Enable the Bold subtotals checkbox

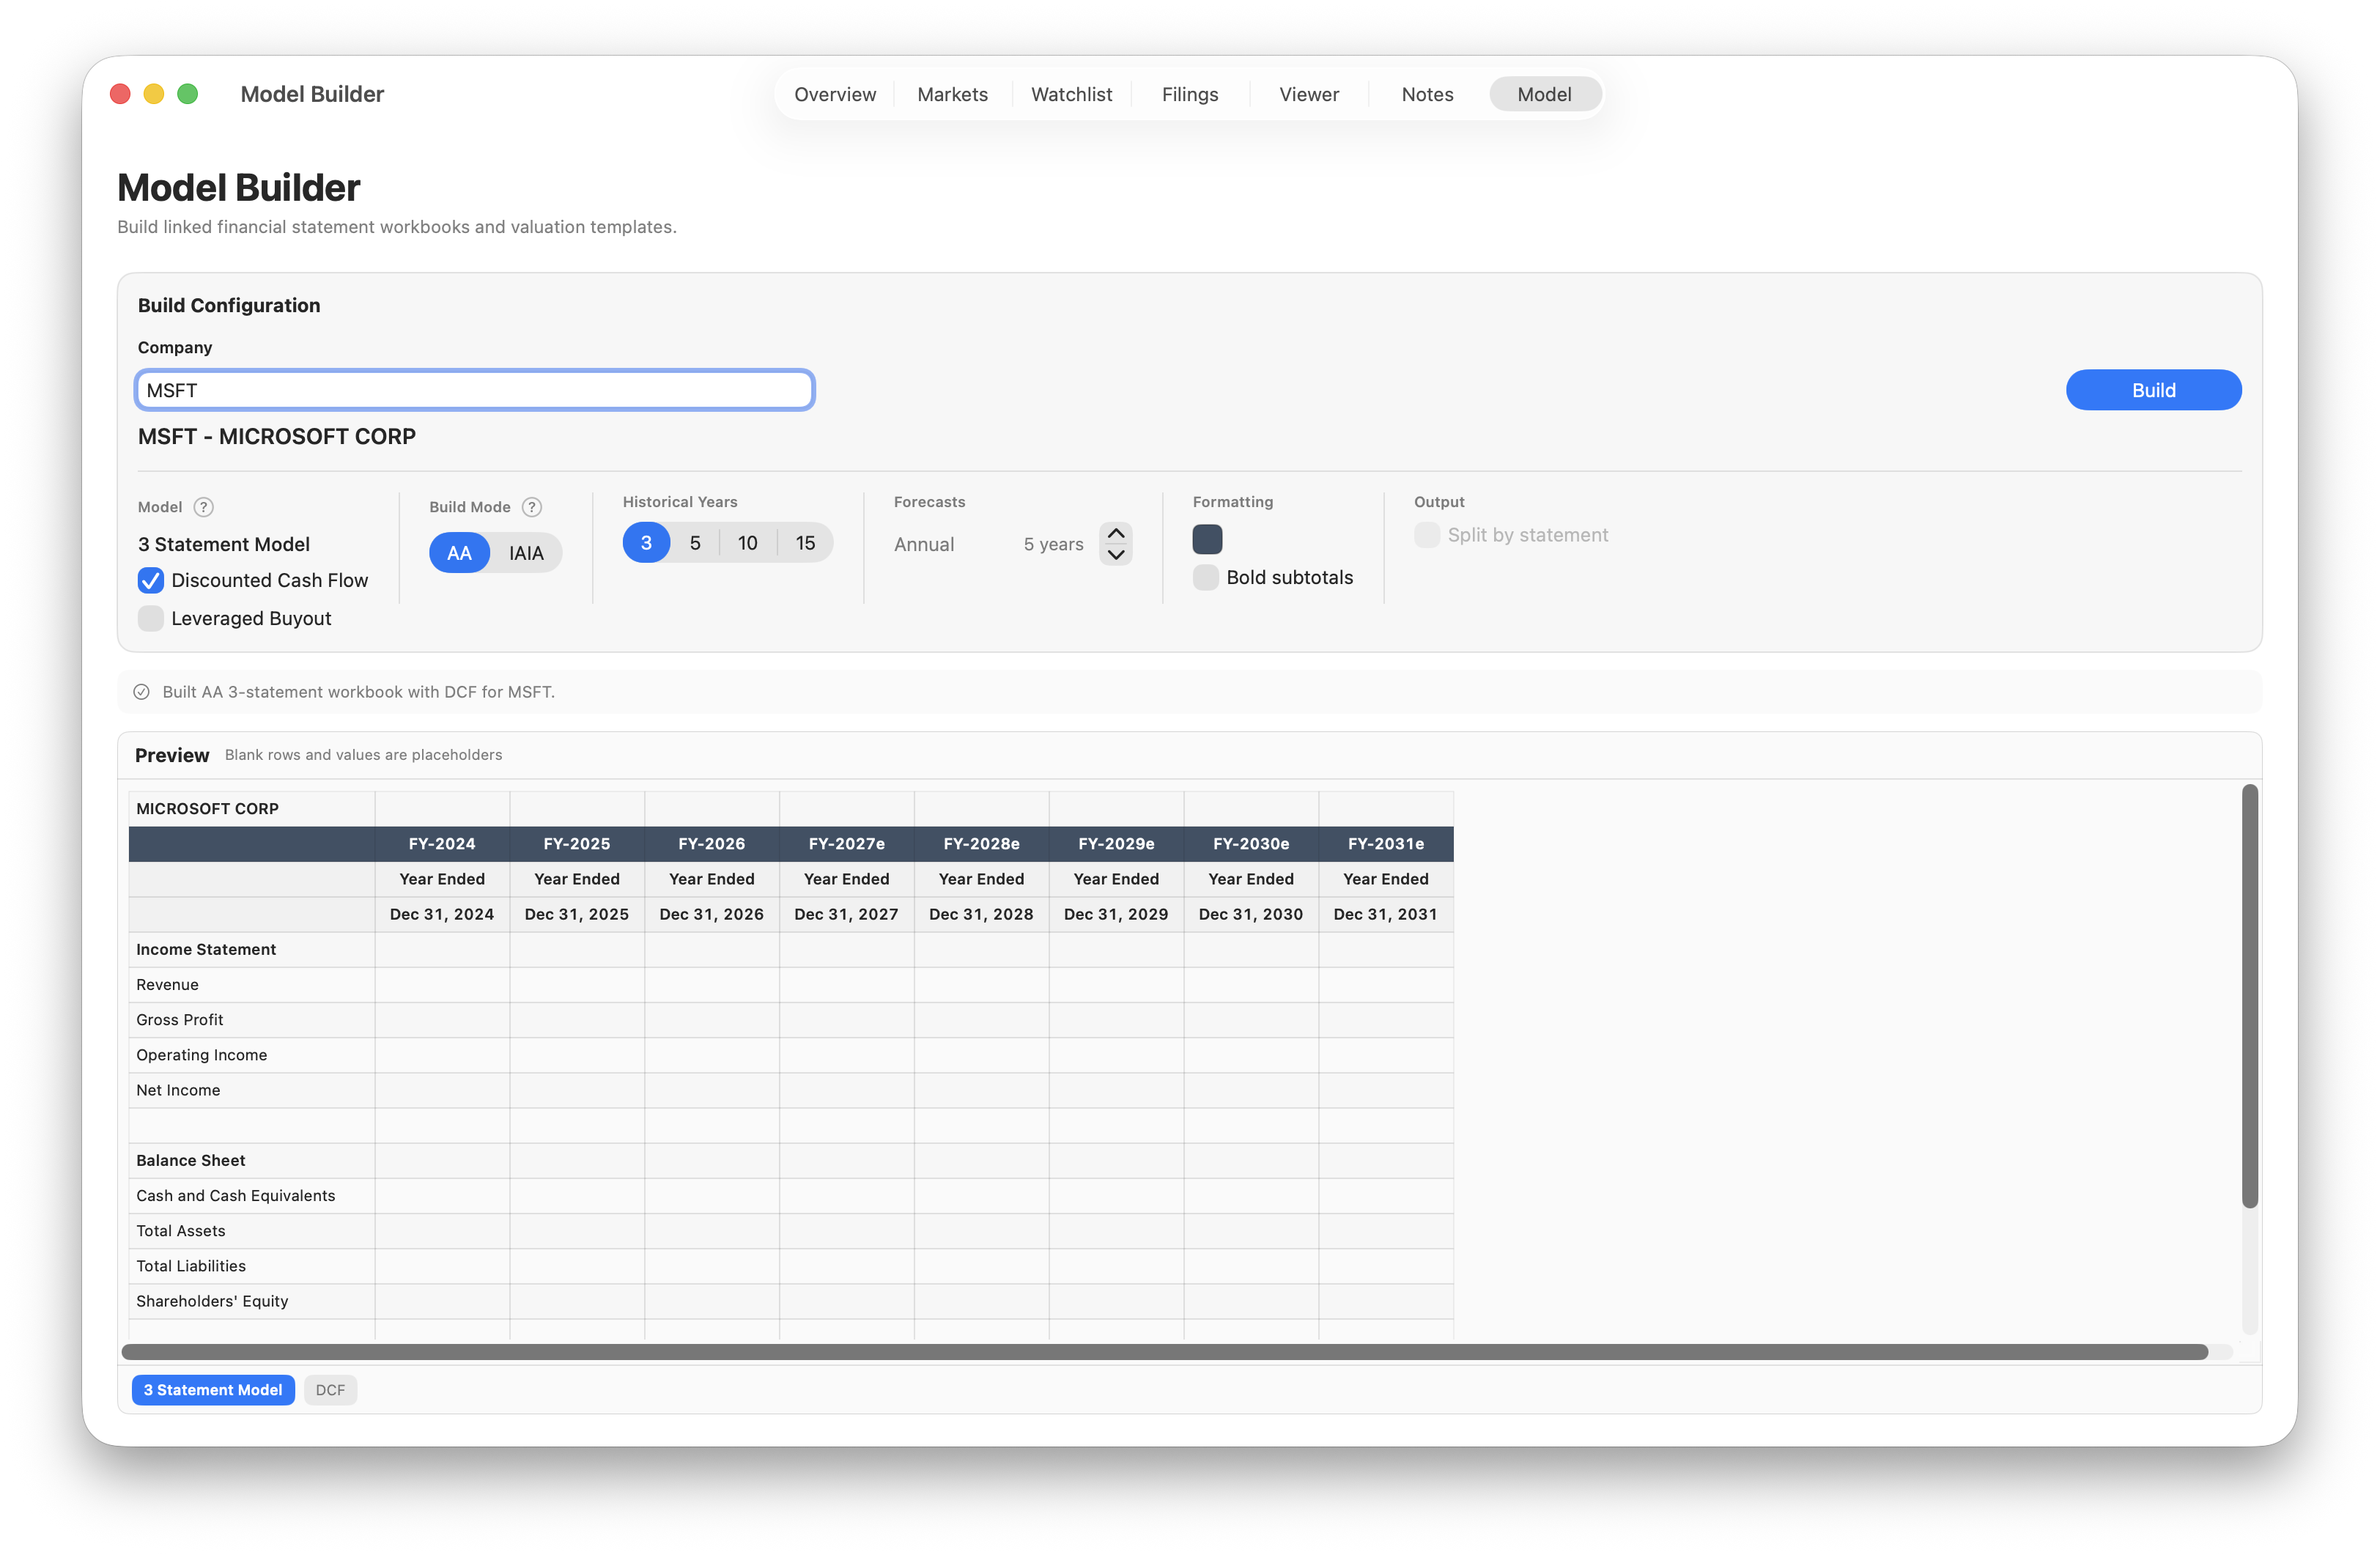(1206, 577)
